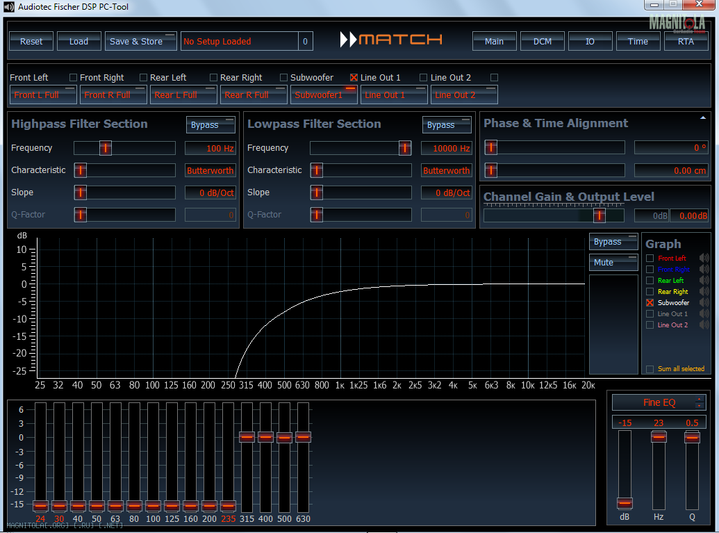Toggle the checkbox between Rear Left and Rear Right labels
Image resolution: width=719 pixels, height=533 pixels.
tap(213, 78)
